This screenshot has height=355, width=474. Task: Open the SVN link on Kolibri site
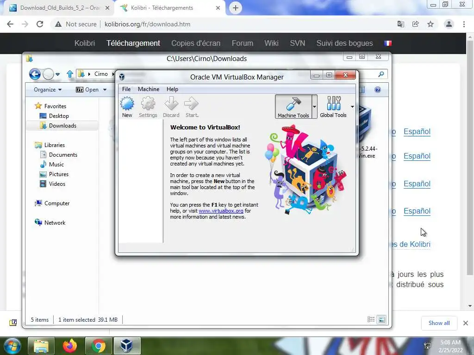(298, 43)
